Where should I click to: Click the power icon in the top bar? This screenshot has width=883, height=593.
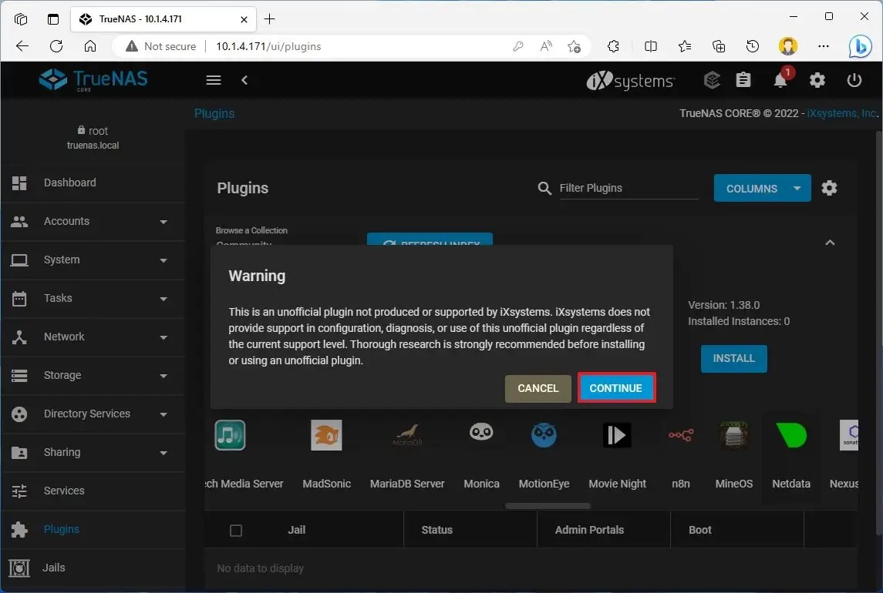pyautogui.click(x=854, y=80)
